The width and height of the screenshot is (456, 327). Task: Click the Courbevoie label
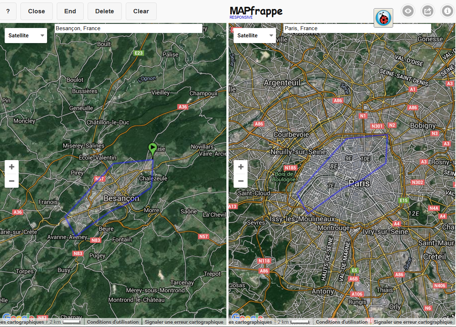291,134
